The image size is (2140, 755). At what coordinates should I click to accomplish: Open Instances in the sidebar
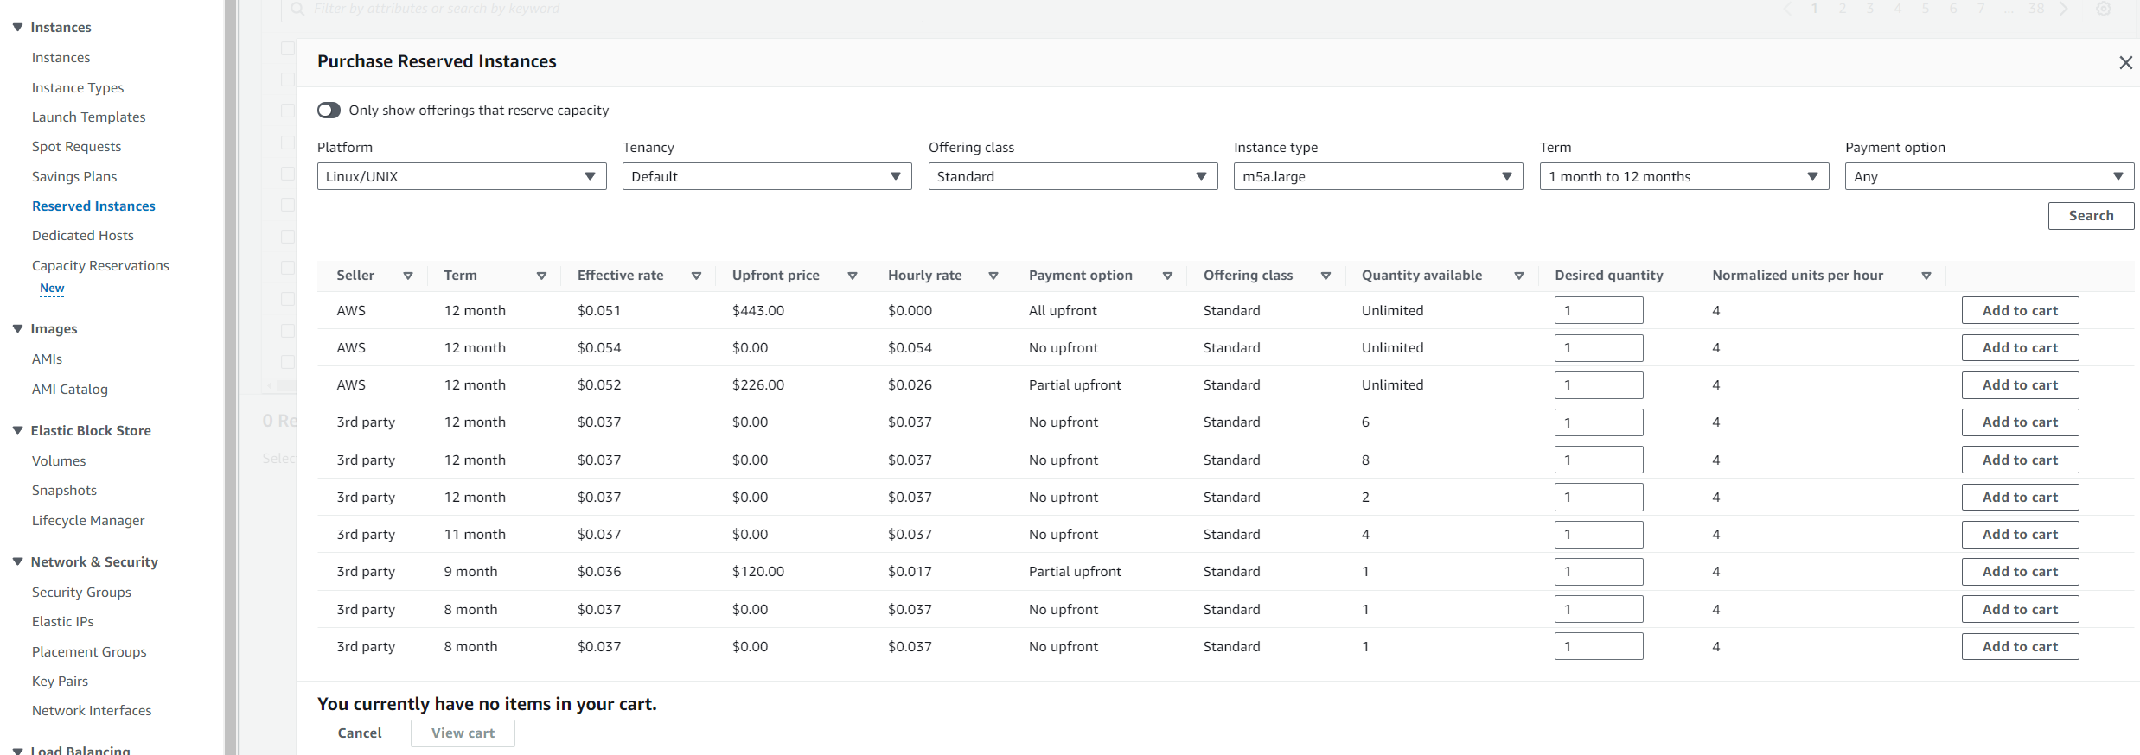61,58
